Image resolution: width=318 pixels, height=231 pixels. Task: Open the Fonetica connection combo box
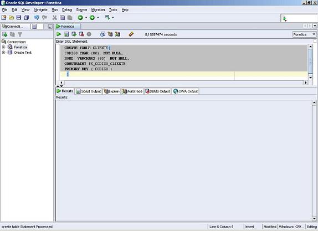point(304,34)
